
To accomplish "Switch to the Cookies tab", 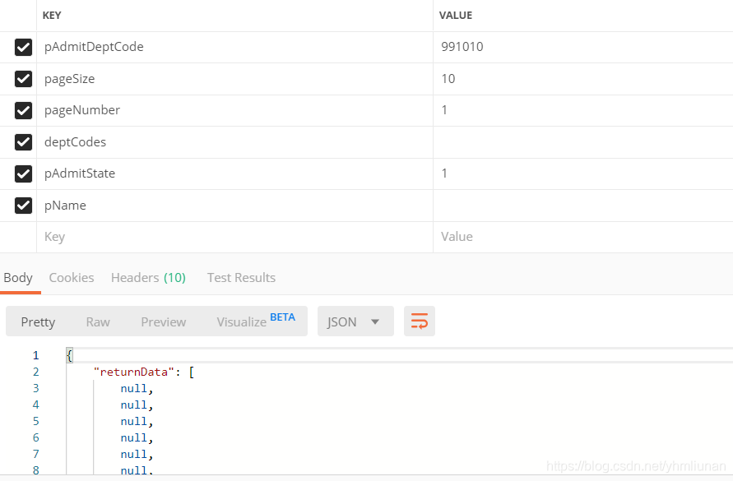I will point(72,278).
